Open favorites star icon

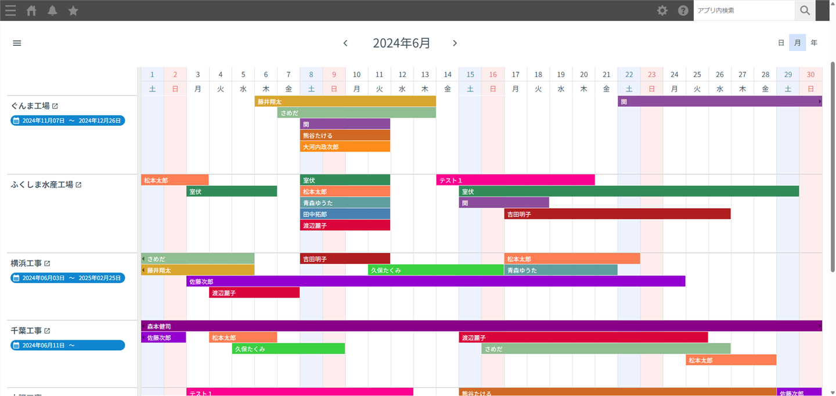[73, 10]
